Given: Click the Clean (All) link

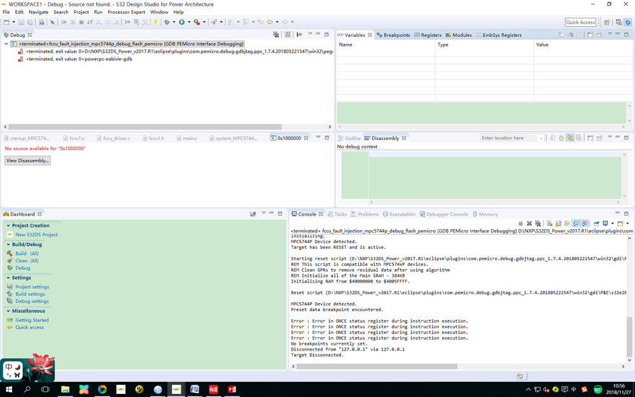Looking at the screenshot, I should [x=27, y=261].
